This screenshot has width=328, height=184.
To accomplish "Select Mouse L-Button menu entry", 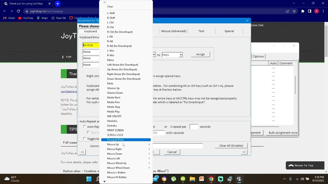I will coord(126,172).
